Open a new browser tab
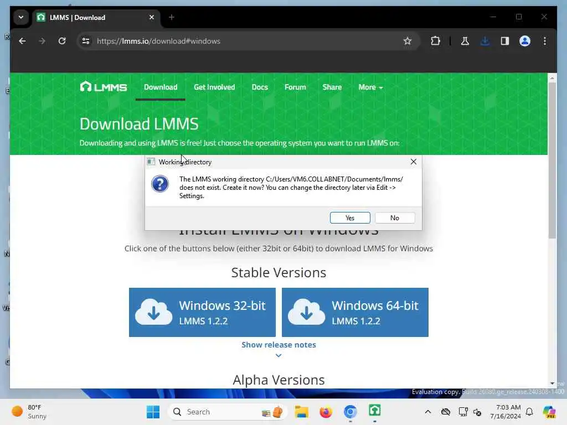567x425 pixels. click(x=172, y=17)
